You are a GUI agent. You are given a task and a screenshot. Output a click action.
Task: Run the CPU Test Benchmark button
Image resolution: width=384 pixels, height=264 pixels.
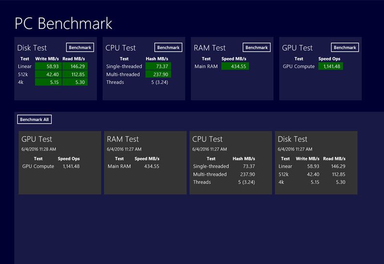click(168, 48)
